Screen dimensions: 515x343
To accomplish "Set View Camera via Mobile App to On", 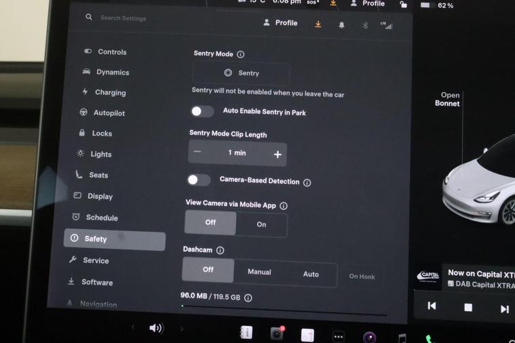I will point(261,224).
